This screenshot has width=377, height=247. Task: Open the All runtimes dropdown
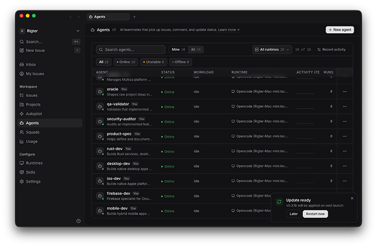tap(272, 49)
